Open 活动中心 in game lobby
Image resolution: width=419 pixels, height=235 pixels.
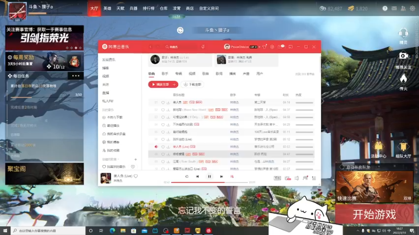(378, 150)
